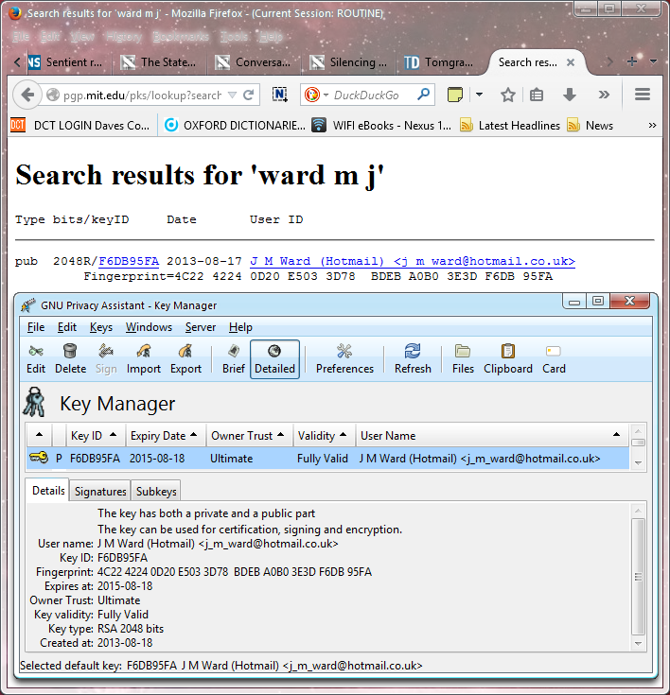Image resolution: width=670 pixels, height=695 pixels.
Task: Open the GPA Windows menu
Action: [x=149, y=327]
